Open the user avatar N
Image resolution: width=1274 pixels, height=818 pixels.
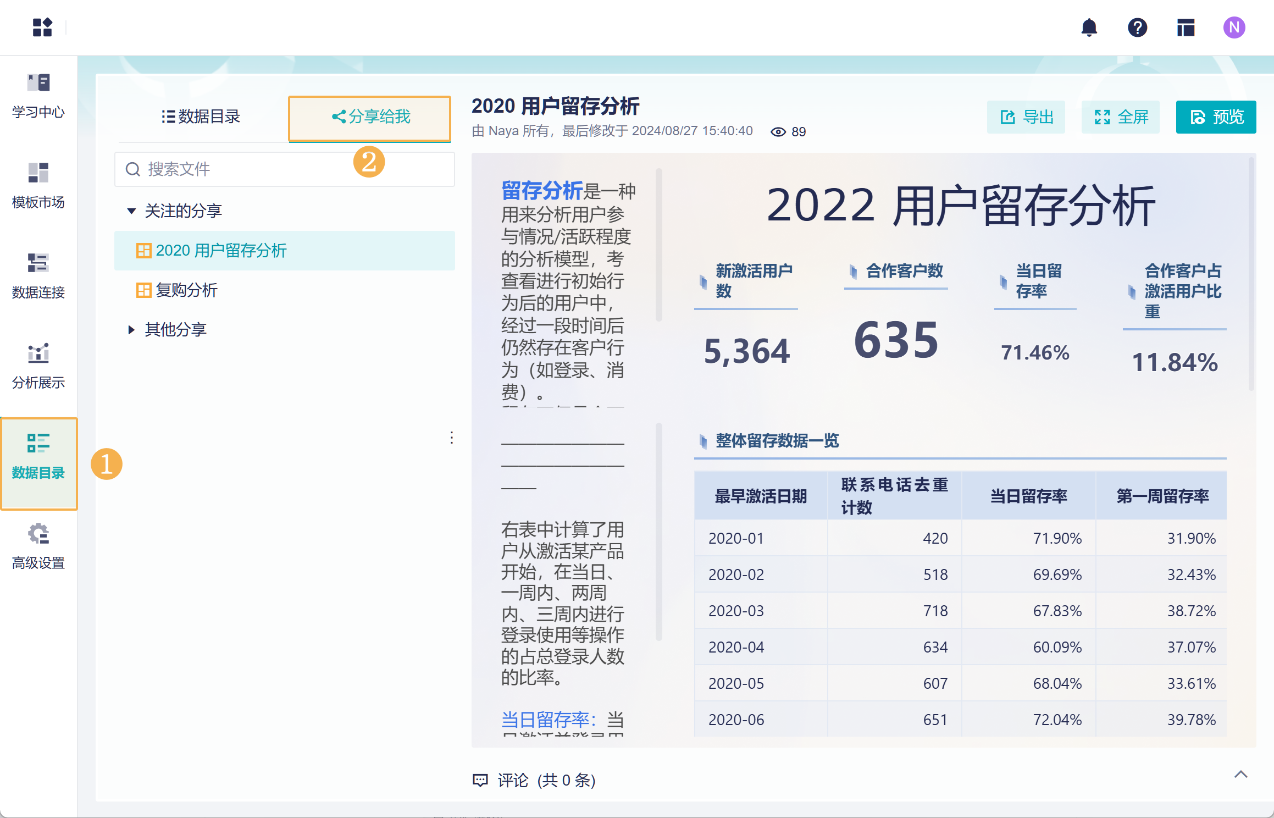tap(1234, 27)
